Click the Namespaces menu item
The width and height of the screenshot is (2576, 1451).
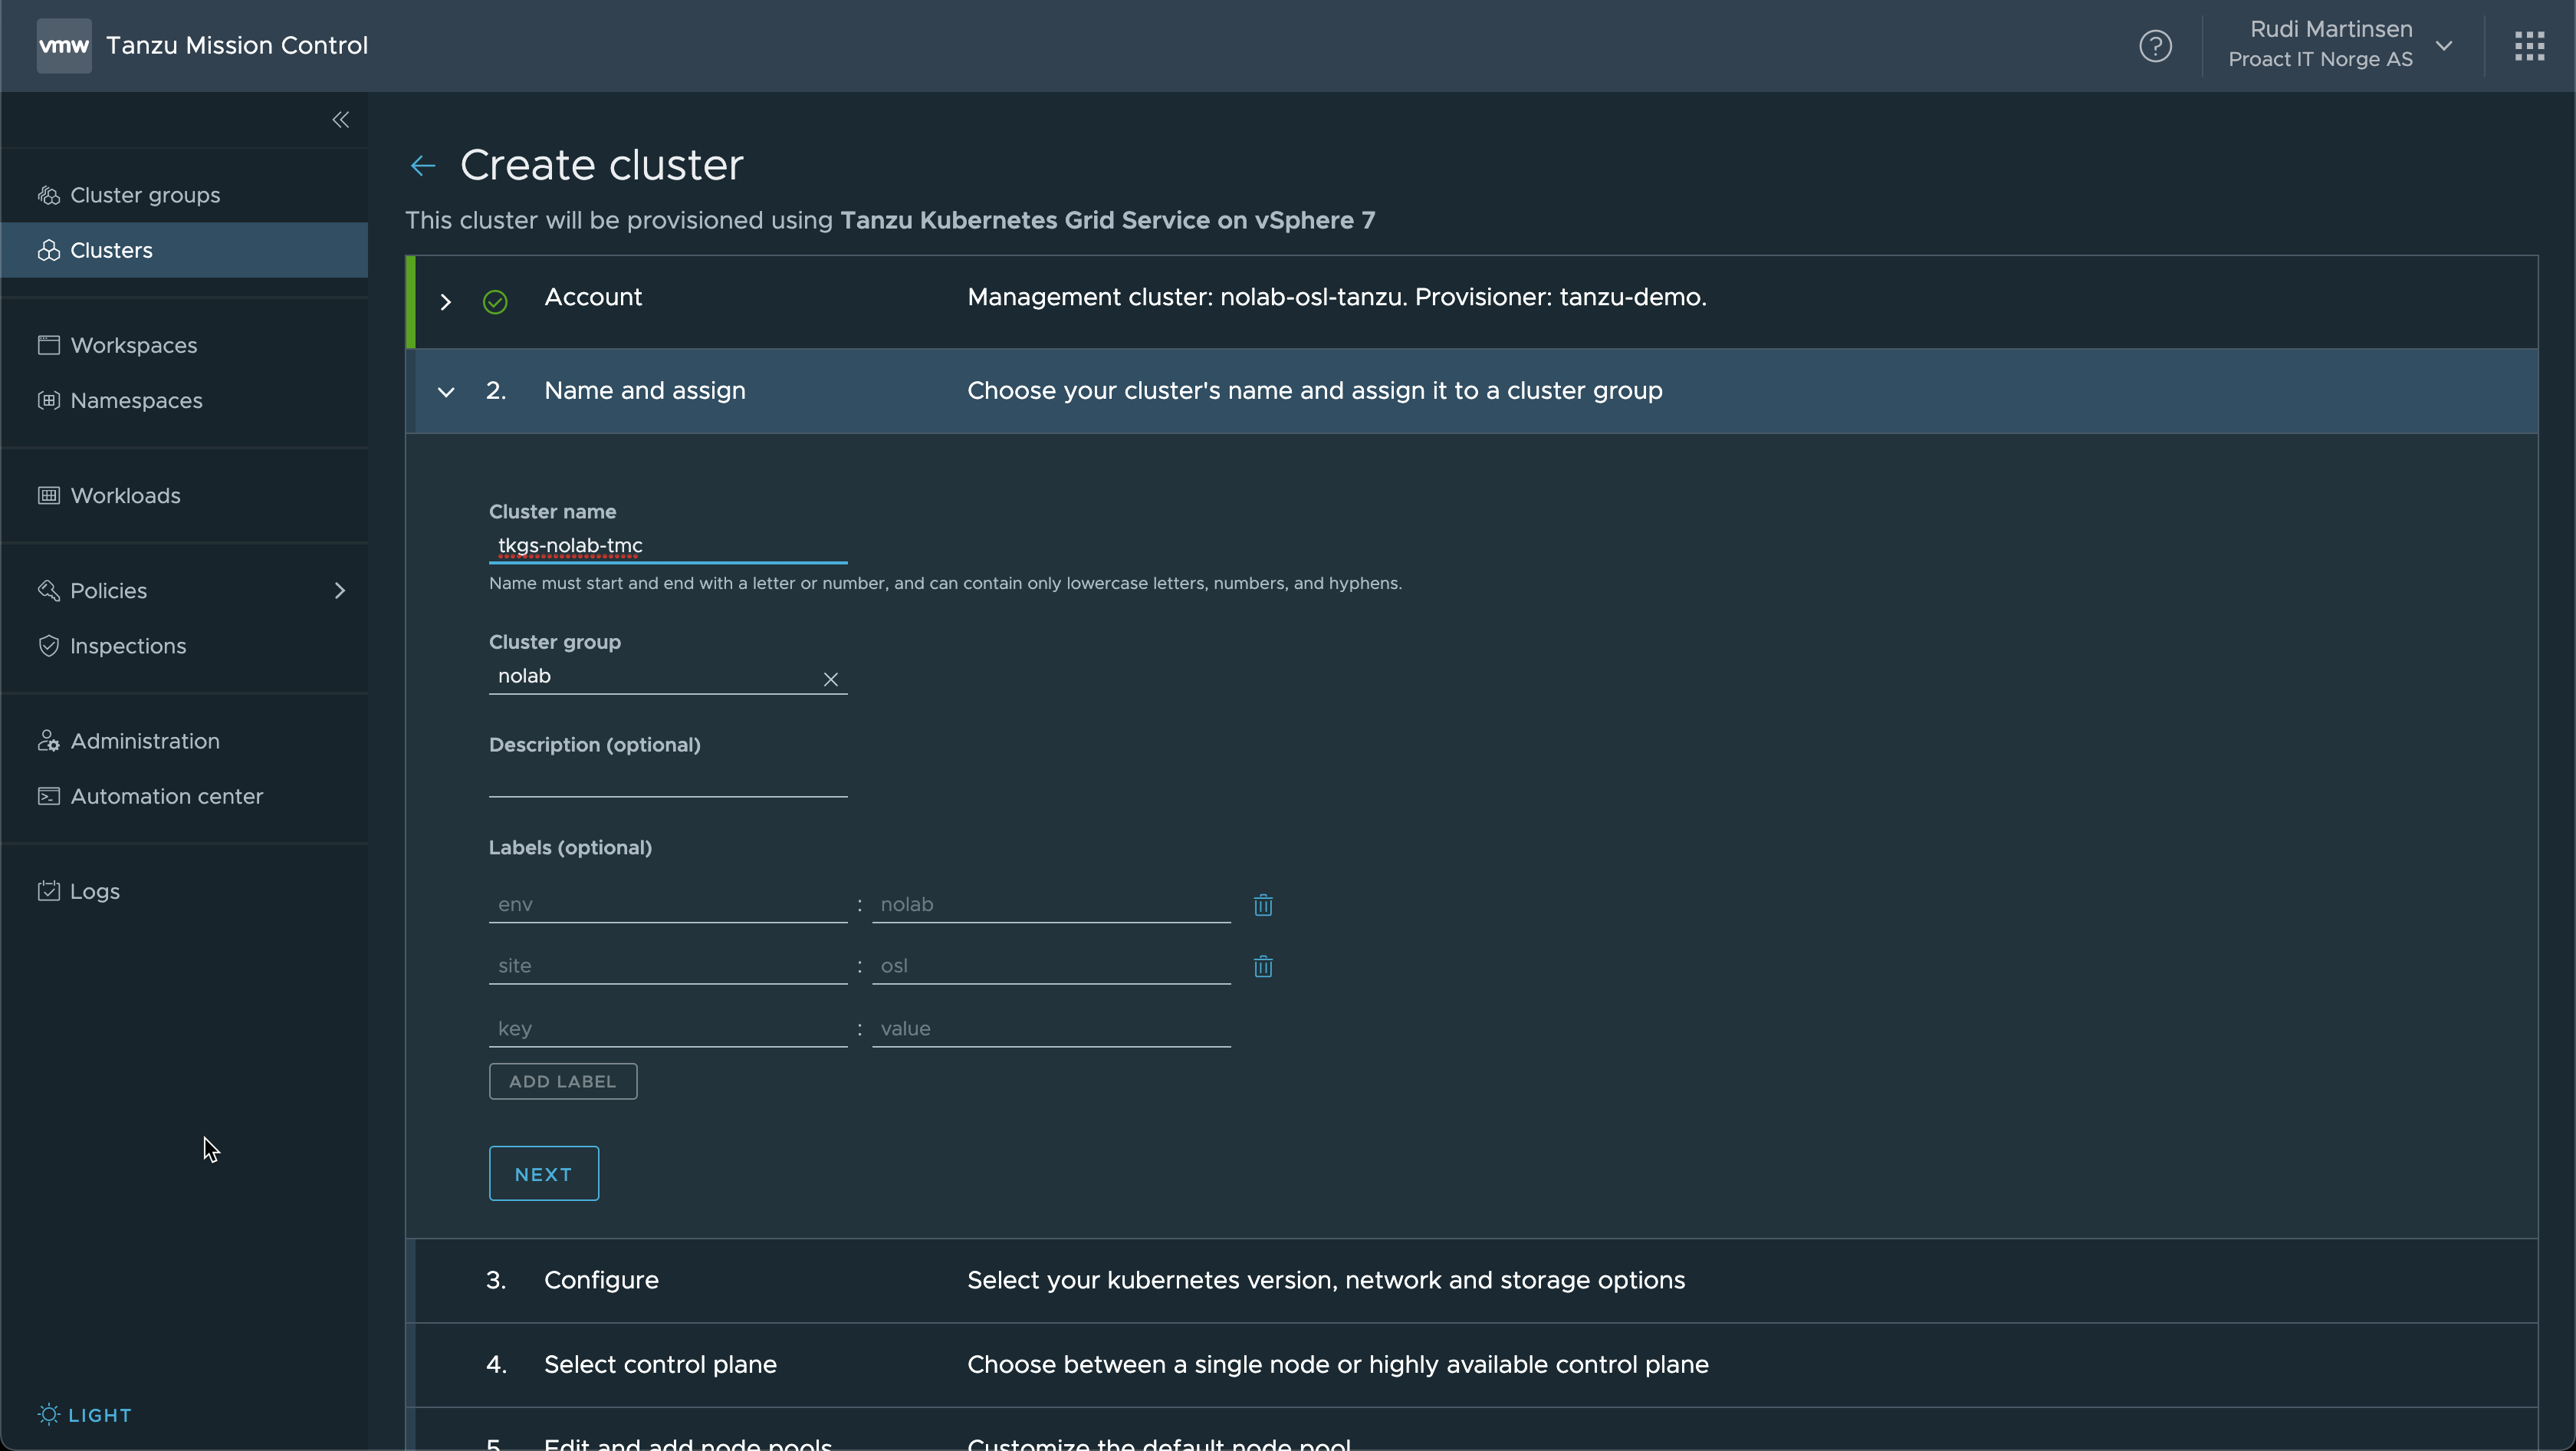pos(136,400)
